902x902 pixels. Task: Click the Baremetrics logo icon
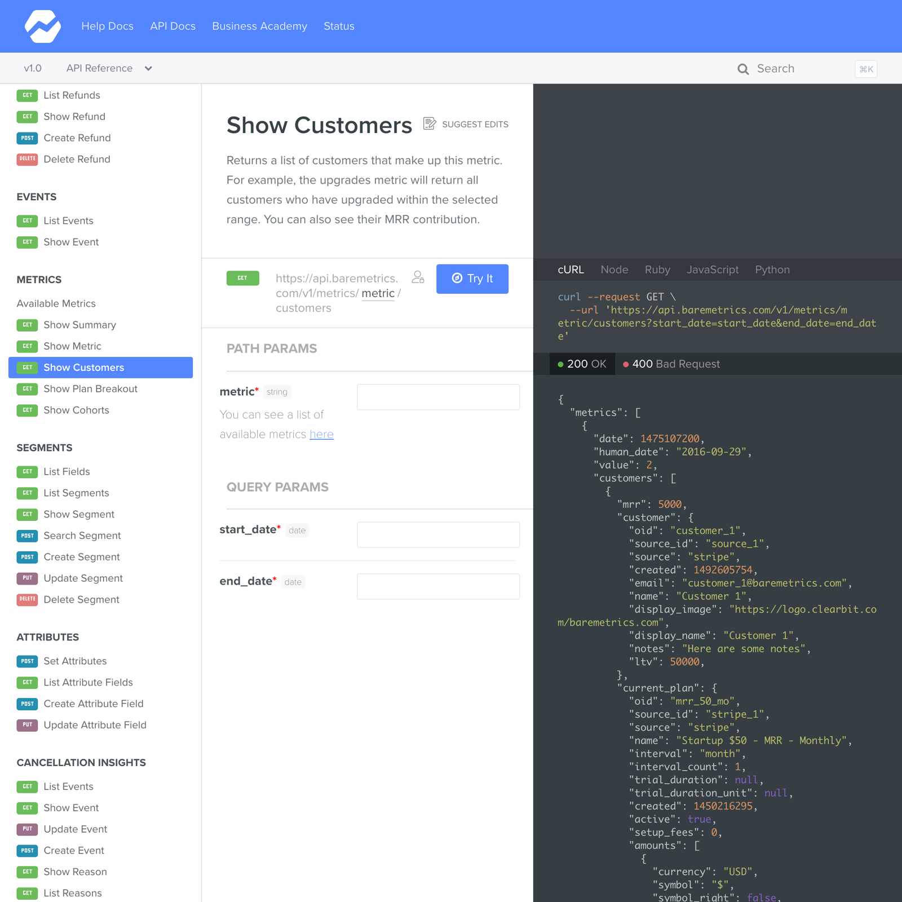43,26
